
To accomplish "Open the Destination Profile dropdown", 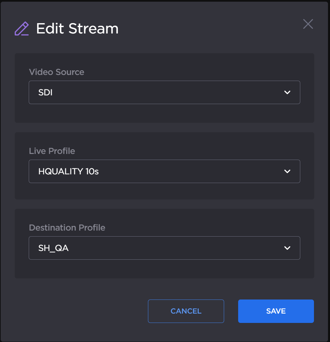I will click(x=164, y=248).
